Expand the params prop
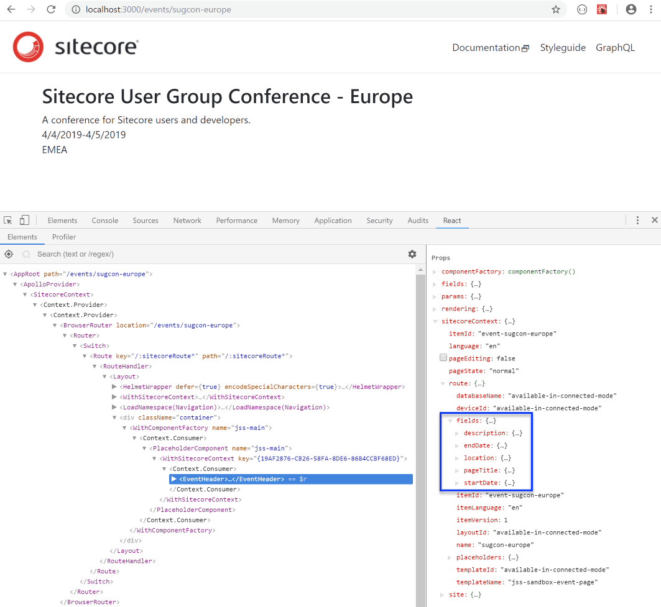Screen dimensions: 661x607 pyautogui.click(x=435, y=296)
